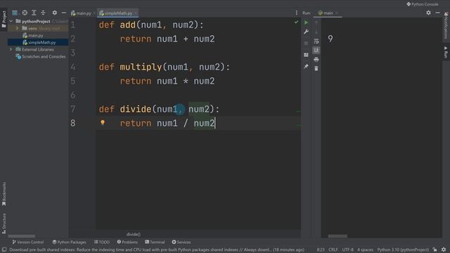Toggle Run side tab on right edge

point(446,53)
